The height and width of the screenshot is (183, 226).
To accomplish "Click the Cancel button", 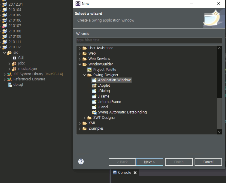I will click(x=208, y=162).
